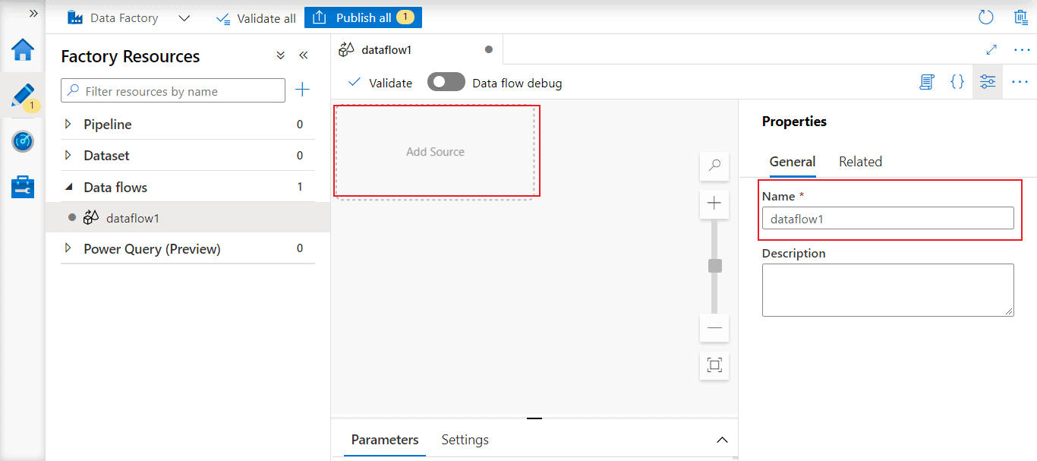View the JSON code braces icon
The height and width of the screenshot is (461, 1037).
pyautogui.click(x=957, y=82)
